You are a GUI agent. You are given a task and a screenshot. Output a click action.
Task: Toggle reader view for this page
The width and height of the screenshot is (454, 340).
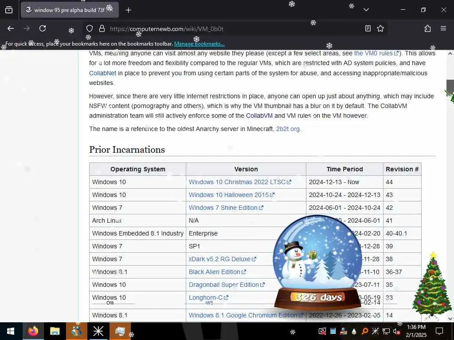[x=368, y=28]
